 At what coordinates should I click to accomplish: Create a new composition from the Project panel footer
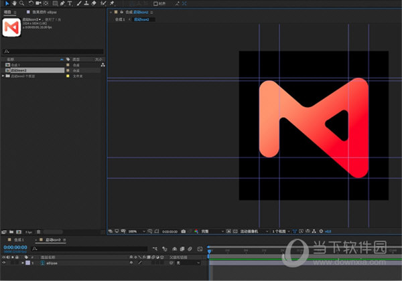(x=19, y=232)
